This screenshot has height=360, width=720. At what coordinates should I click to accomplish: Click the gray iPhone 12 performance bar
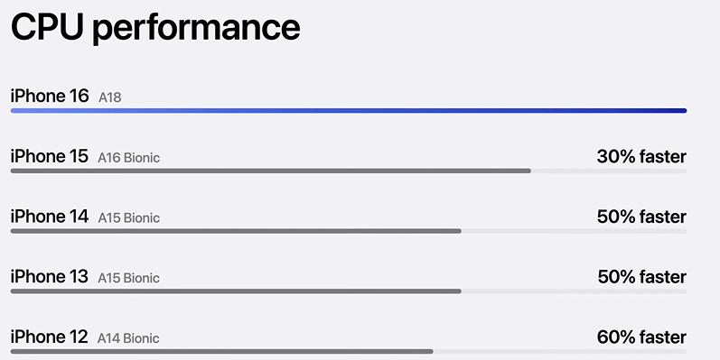pos(222,352)
